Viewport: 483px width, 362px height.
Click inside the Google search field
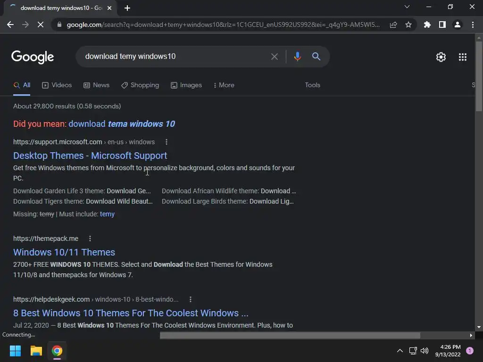tap(175, 57)
